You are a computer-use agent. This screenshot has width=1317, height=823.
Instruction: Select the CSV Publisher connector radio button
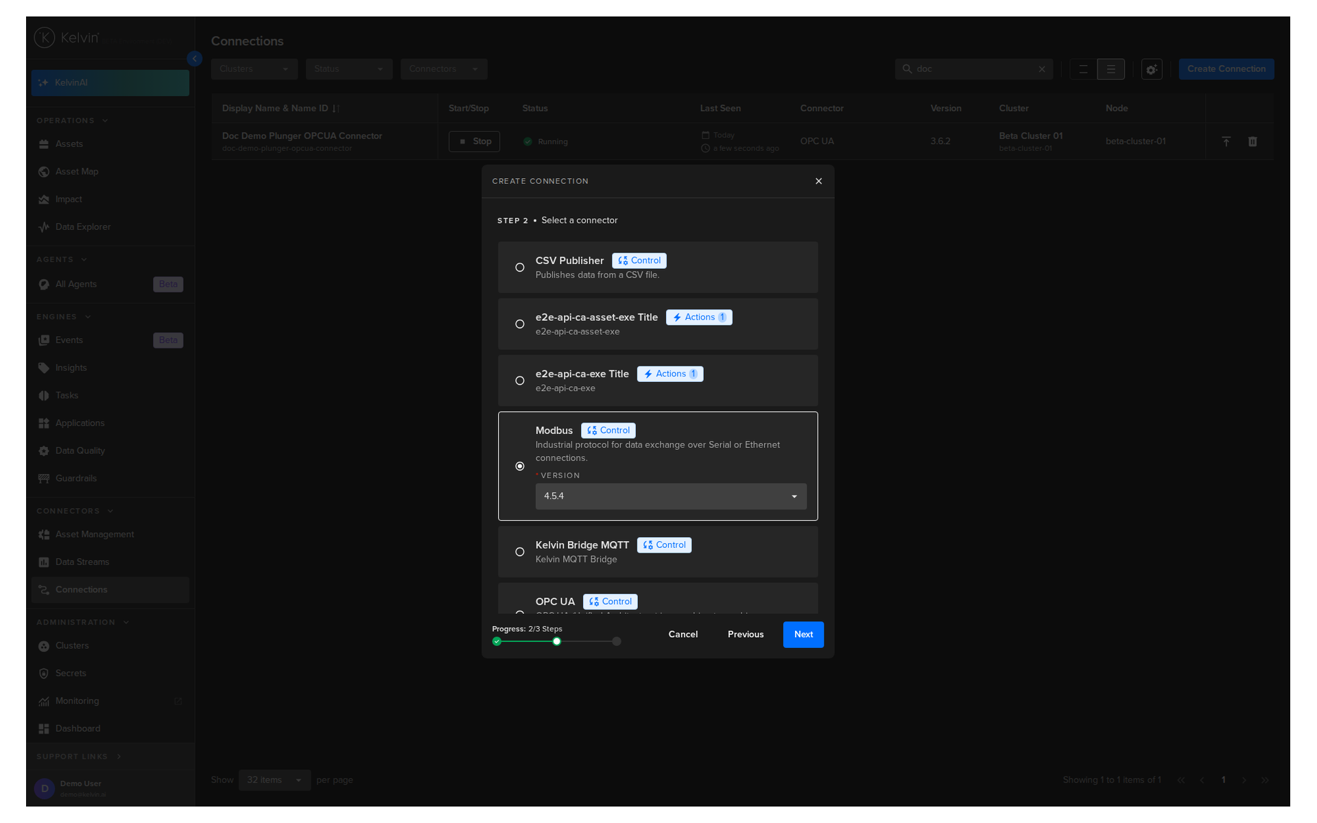(520, 267)
